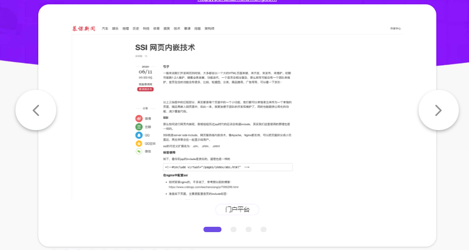Open the 技术 nav item in preview
Image resolution: width=469 pixels, height=250 pixels.
tap(177, 29)
